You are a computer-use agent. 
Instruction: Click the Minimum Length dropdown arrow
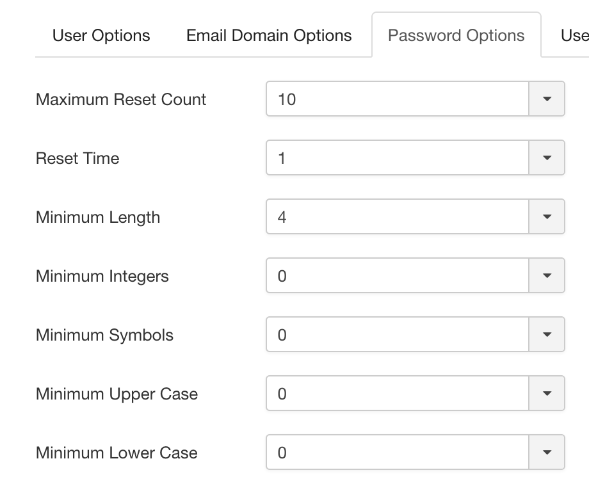tap(547, 216)
